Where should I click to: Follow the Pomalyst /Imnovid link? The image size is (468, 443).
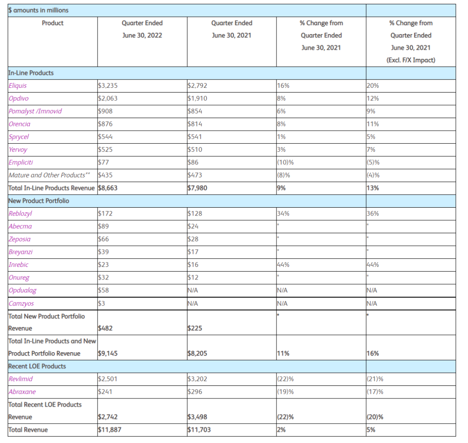point(35,112)
